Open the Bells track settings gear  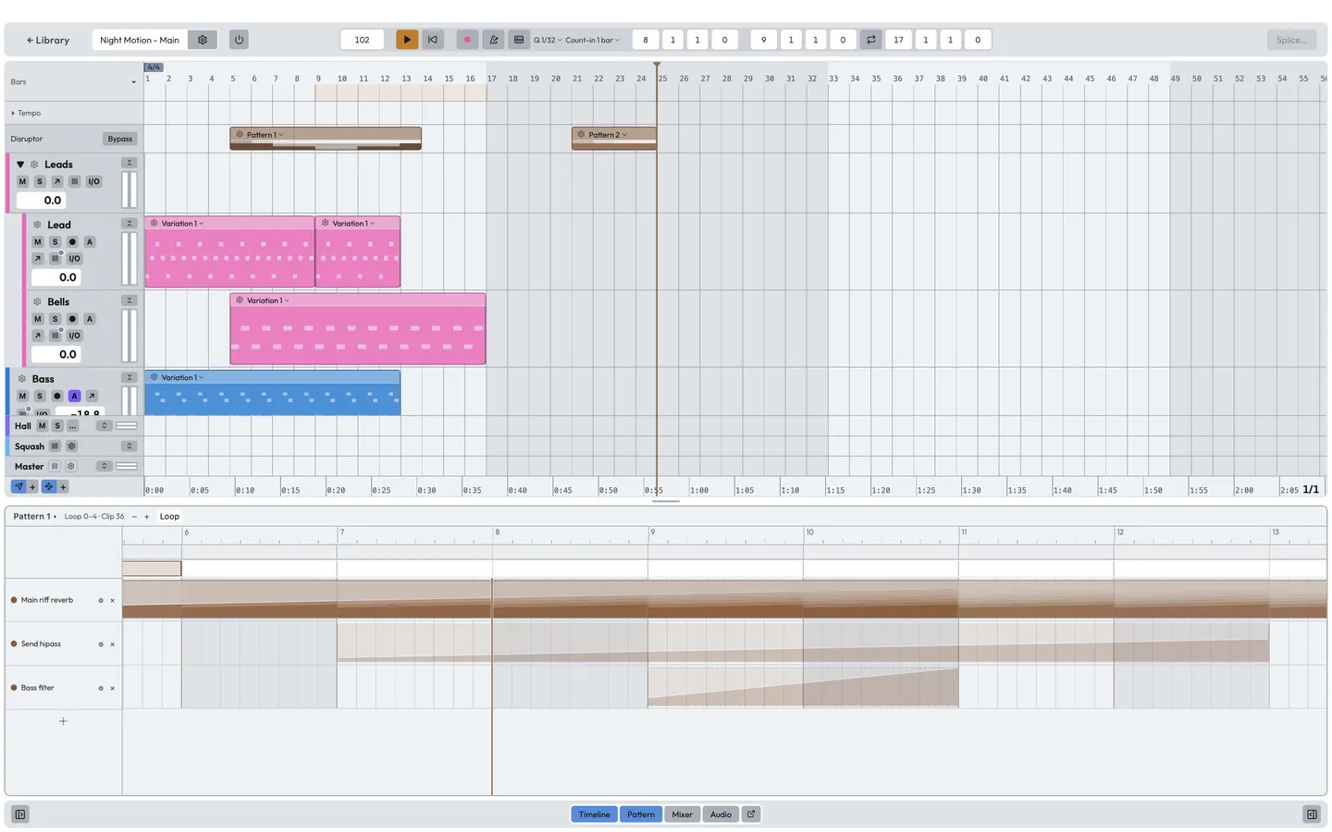pyautogui.click(x=37, y=302)
